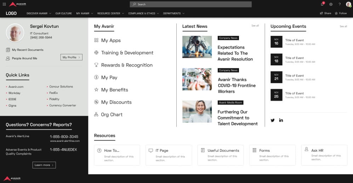Click the Rewards & Recognition trophy icon
353x183 pixels.
96,65
